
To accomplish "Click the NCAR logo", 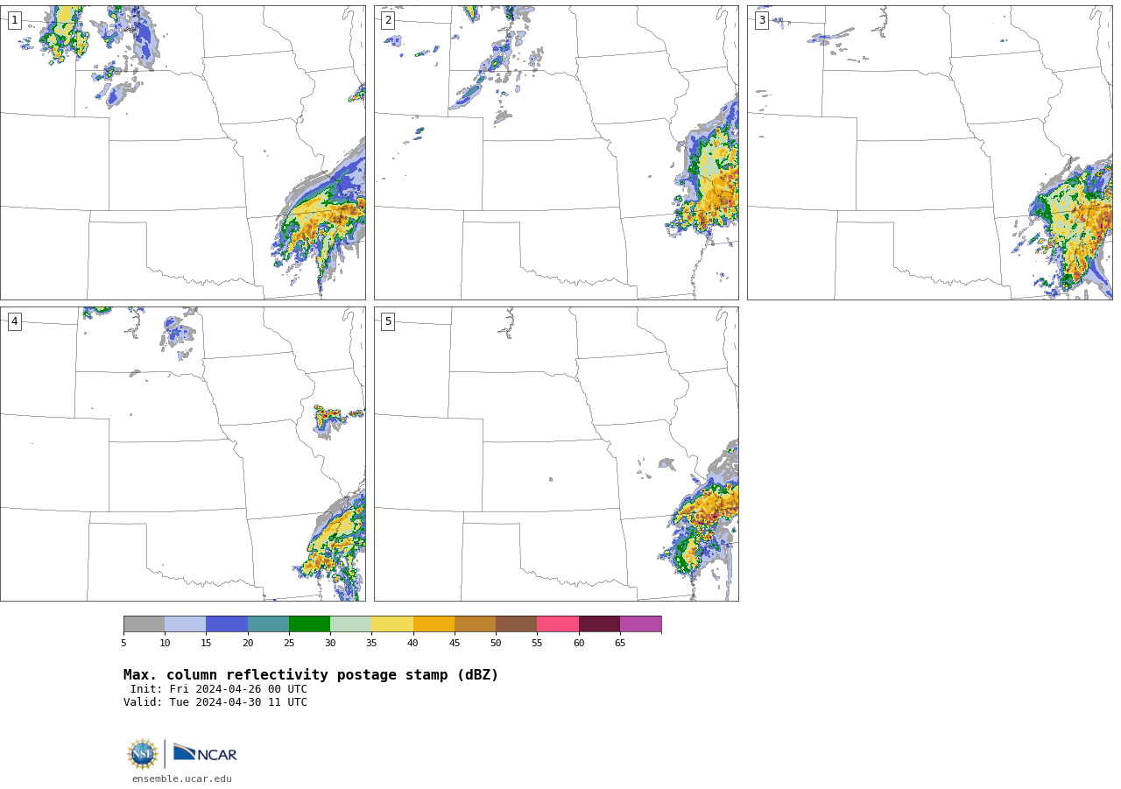I will [x=205, y=753].
